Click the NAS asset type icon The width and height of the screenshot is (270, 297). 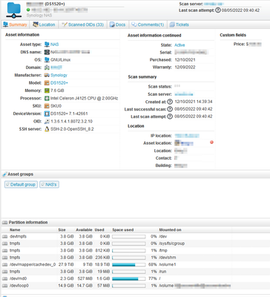click(x=47, y=45)
